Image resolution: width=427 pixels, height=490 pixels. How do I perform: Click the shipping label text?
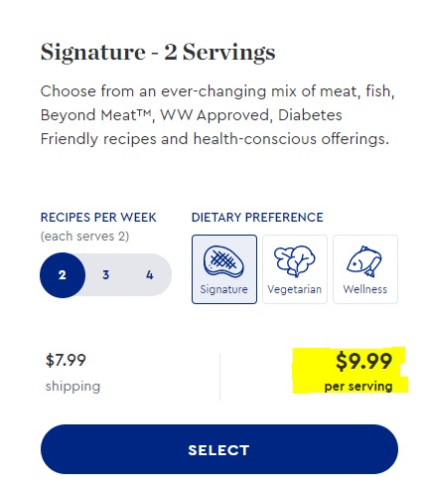coord(72,387)
